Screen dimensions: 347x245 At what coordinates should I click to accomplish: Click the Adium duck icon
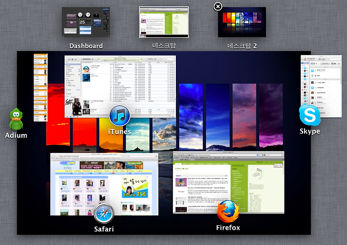(16, 119)
